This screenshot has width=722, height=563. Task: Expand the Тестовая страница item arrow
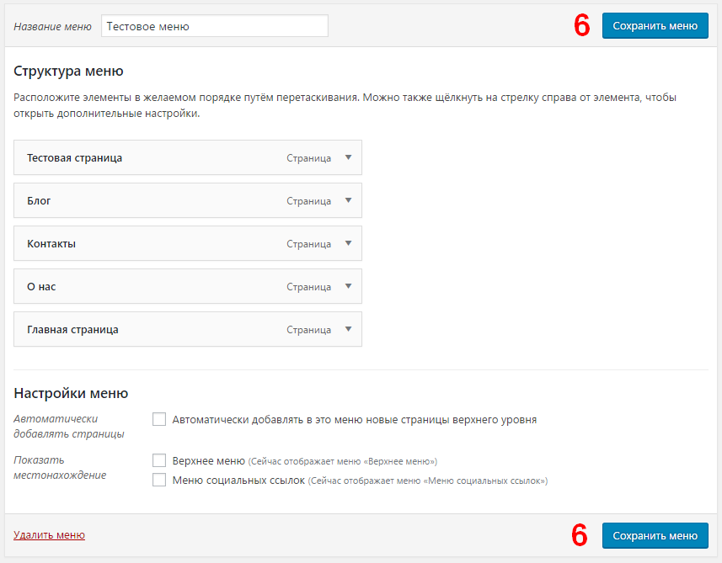pyautogui.click(x=349, y=157)
